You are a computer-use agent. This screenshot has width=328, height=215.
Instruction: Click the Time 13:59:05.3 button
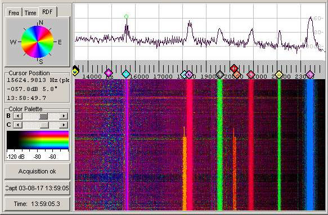click(x=37, y=204)
